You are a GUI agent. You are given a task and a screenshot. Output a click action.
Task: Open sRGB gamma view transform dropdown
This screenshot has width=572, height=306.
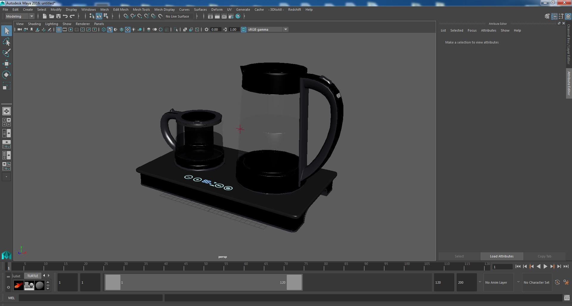coord(267,29)
